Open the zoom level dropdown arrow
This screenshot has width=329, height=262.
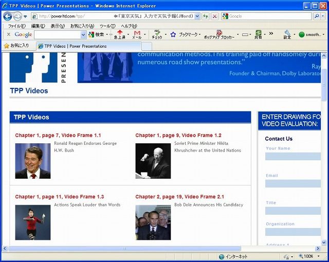319,256
